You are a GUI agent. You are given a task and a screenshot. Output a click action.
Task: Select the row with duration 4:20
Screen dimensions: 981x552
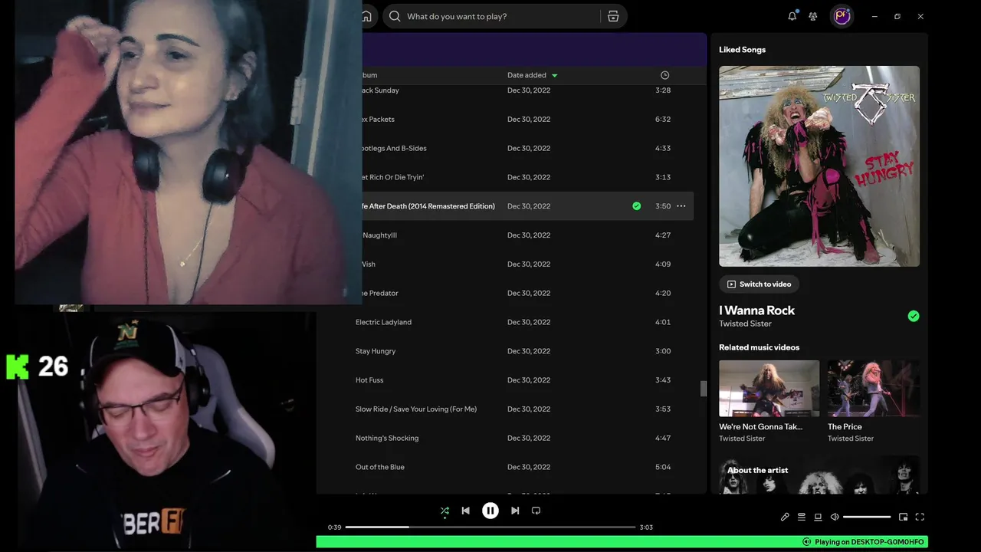coord(527,294)
